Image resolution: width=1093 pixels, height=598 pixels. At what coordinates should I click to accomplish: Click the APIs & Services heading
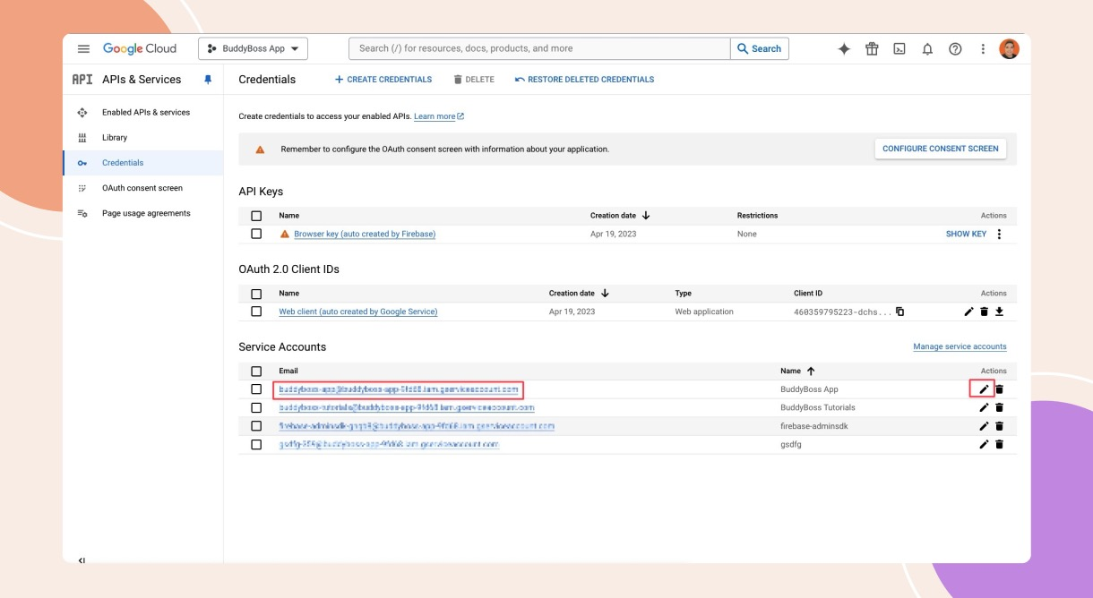(142, 80)
